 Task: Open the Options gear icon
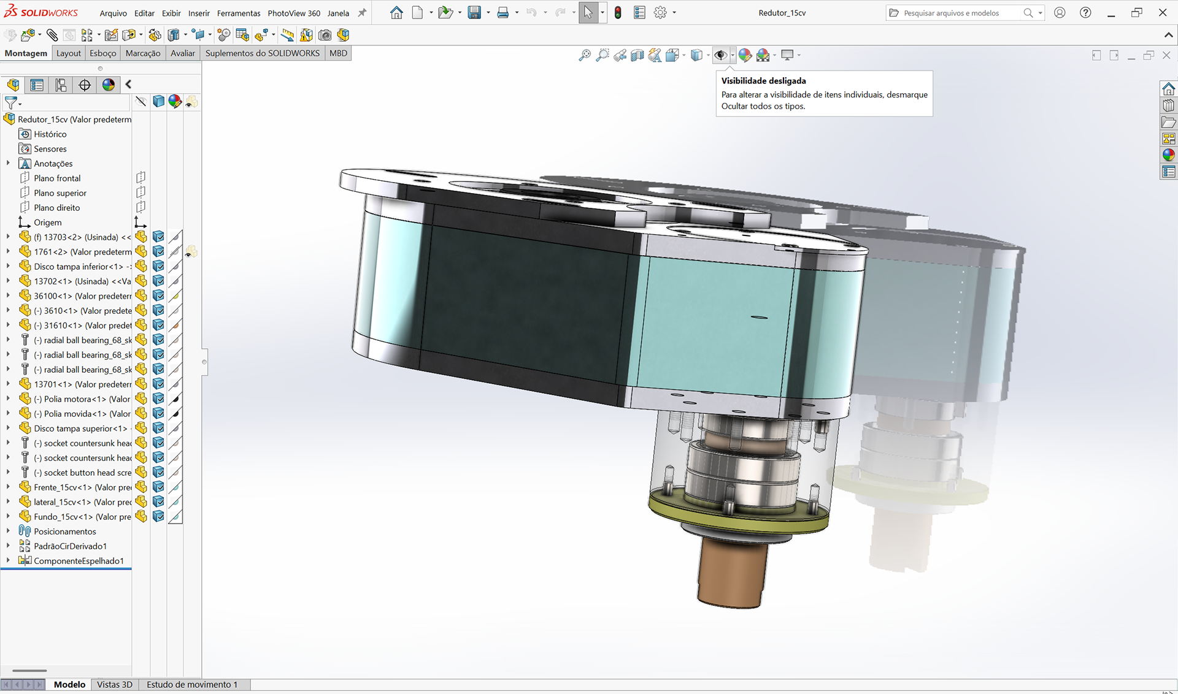coord(660,13)
